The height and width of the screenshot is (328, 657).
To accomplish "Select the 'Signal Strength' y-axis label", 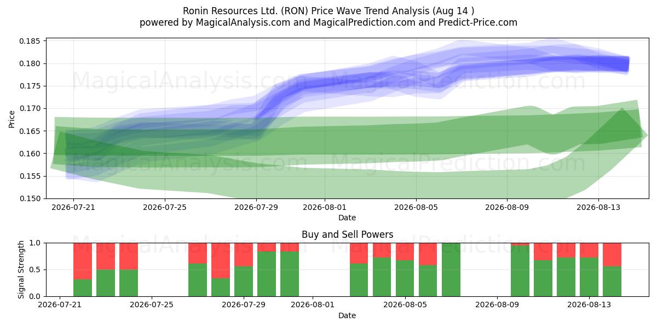I will click(22, 270).
